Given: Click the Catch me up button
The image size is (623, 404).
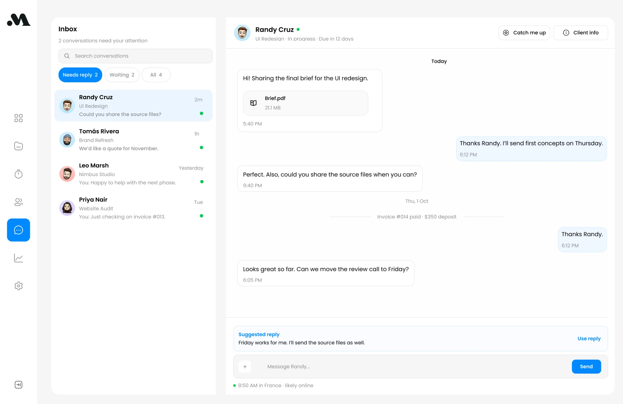Looking at the screenshot, I should [524, 33].
